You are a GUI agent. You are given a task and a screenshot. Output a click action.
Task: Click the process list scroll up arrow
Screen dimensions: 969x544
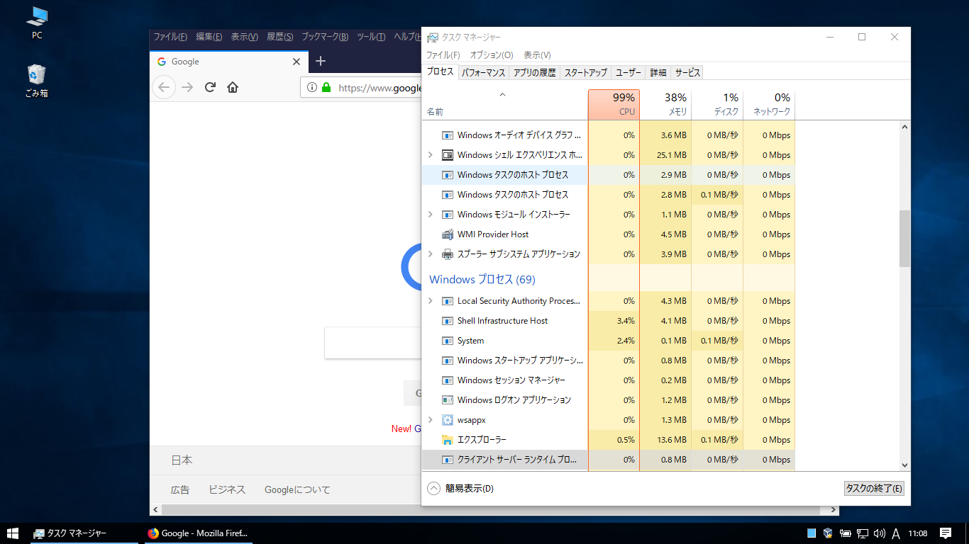pyautogui.click(x=904, y=127)
